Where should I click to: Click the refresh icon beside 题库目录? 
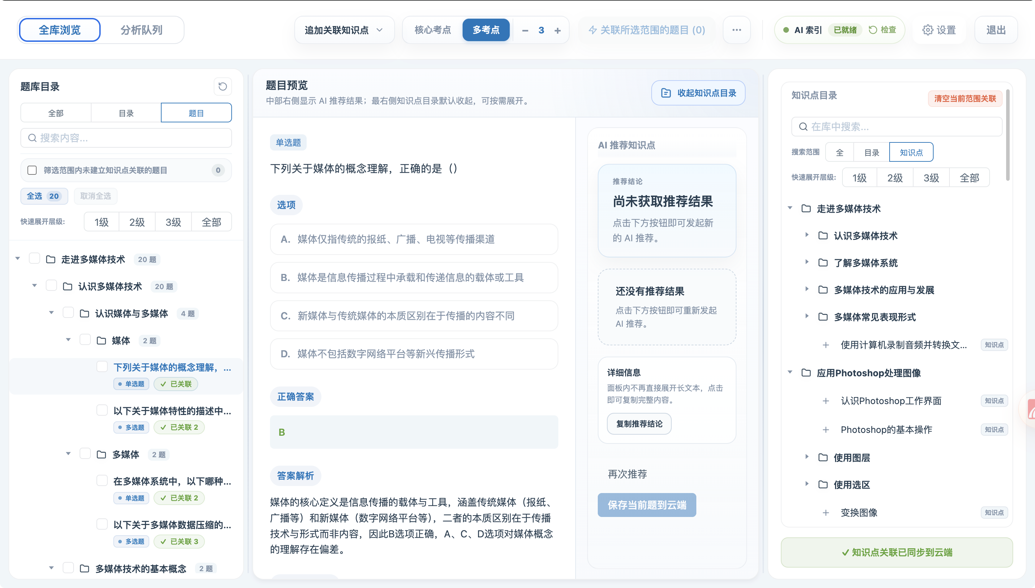(222, 87)
